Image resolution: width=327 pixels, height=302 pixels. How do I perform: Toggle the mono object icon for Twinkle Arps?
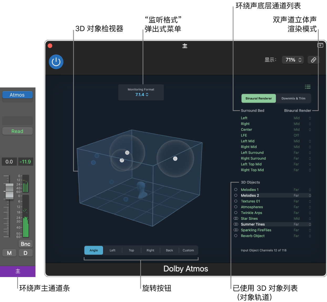click(236, 213)
